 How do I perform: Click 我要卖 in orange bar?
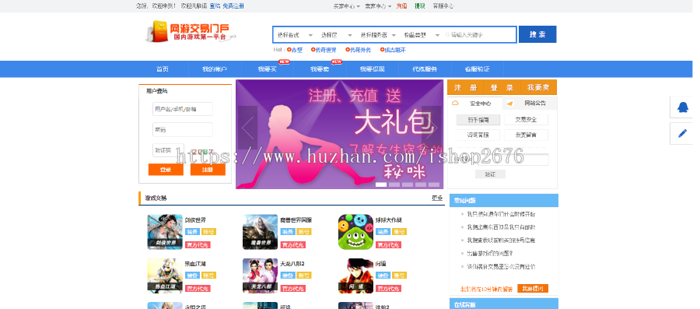coord(538,87)
